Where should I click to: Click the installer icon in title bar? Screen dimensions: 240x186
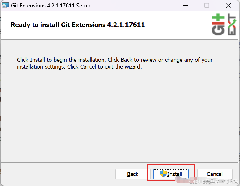(x=5, y=6)
